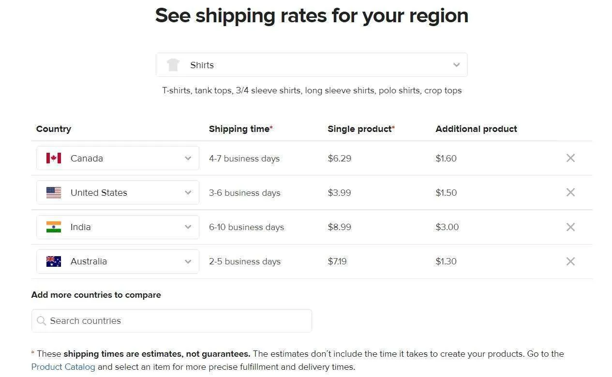Click the India flag icon

click(x=54, y=227)
